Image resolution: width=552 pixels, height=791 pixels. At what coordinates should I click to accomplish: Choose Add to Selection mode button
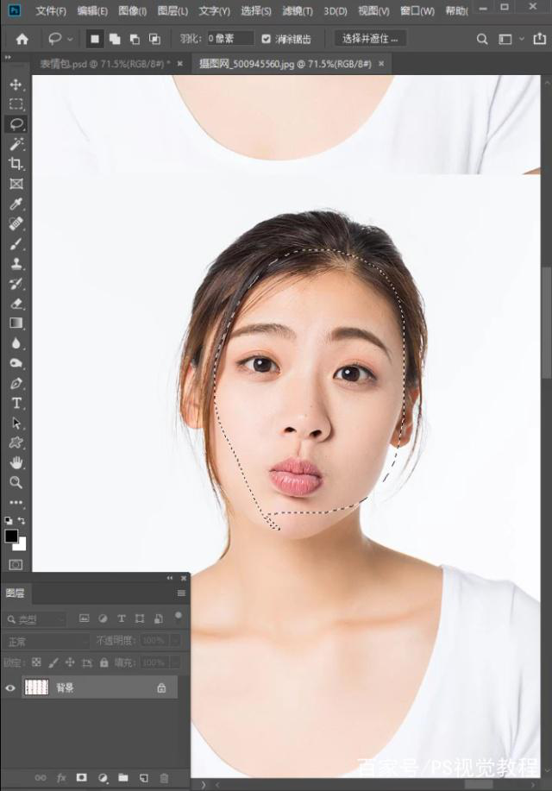pos(115,39)
